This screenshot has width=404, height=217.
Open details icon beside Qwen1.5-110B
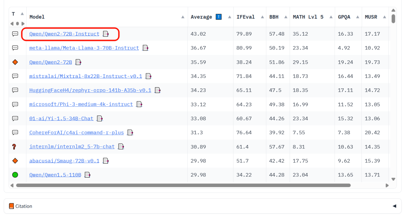(x=87, y=175)
